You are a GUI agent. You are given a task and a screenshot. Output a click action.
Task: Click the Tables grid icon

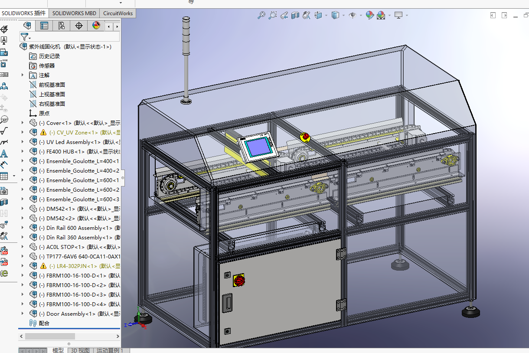[x=4, y=176]
